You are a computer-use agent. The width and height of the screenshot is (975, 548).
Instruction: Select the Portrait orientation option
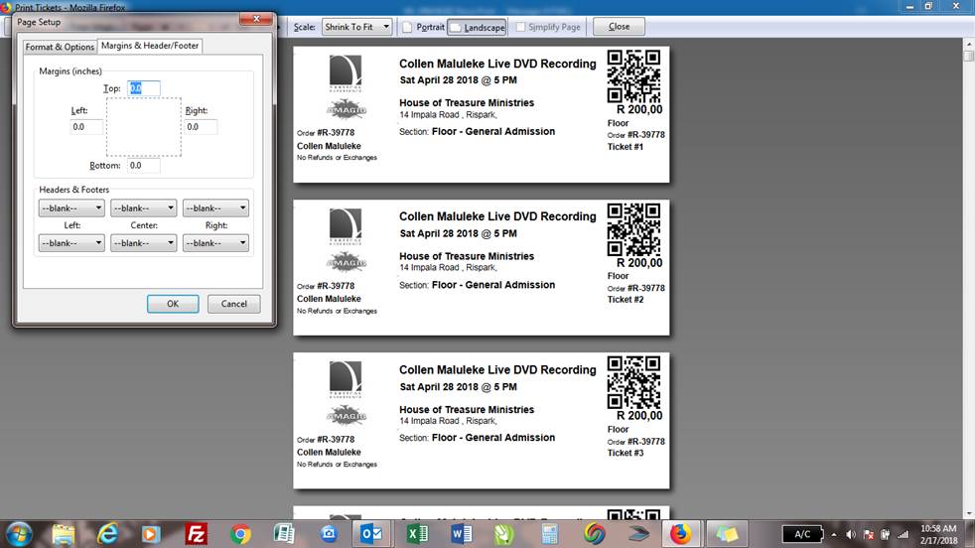[x=424, y=27]
